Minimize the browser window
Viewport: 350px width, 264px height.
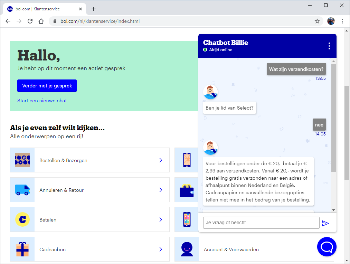coord(310,5)
